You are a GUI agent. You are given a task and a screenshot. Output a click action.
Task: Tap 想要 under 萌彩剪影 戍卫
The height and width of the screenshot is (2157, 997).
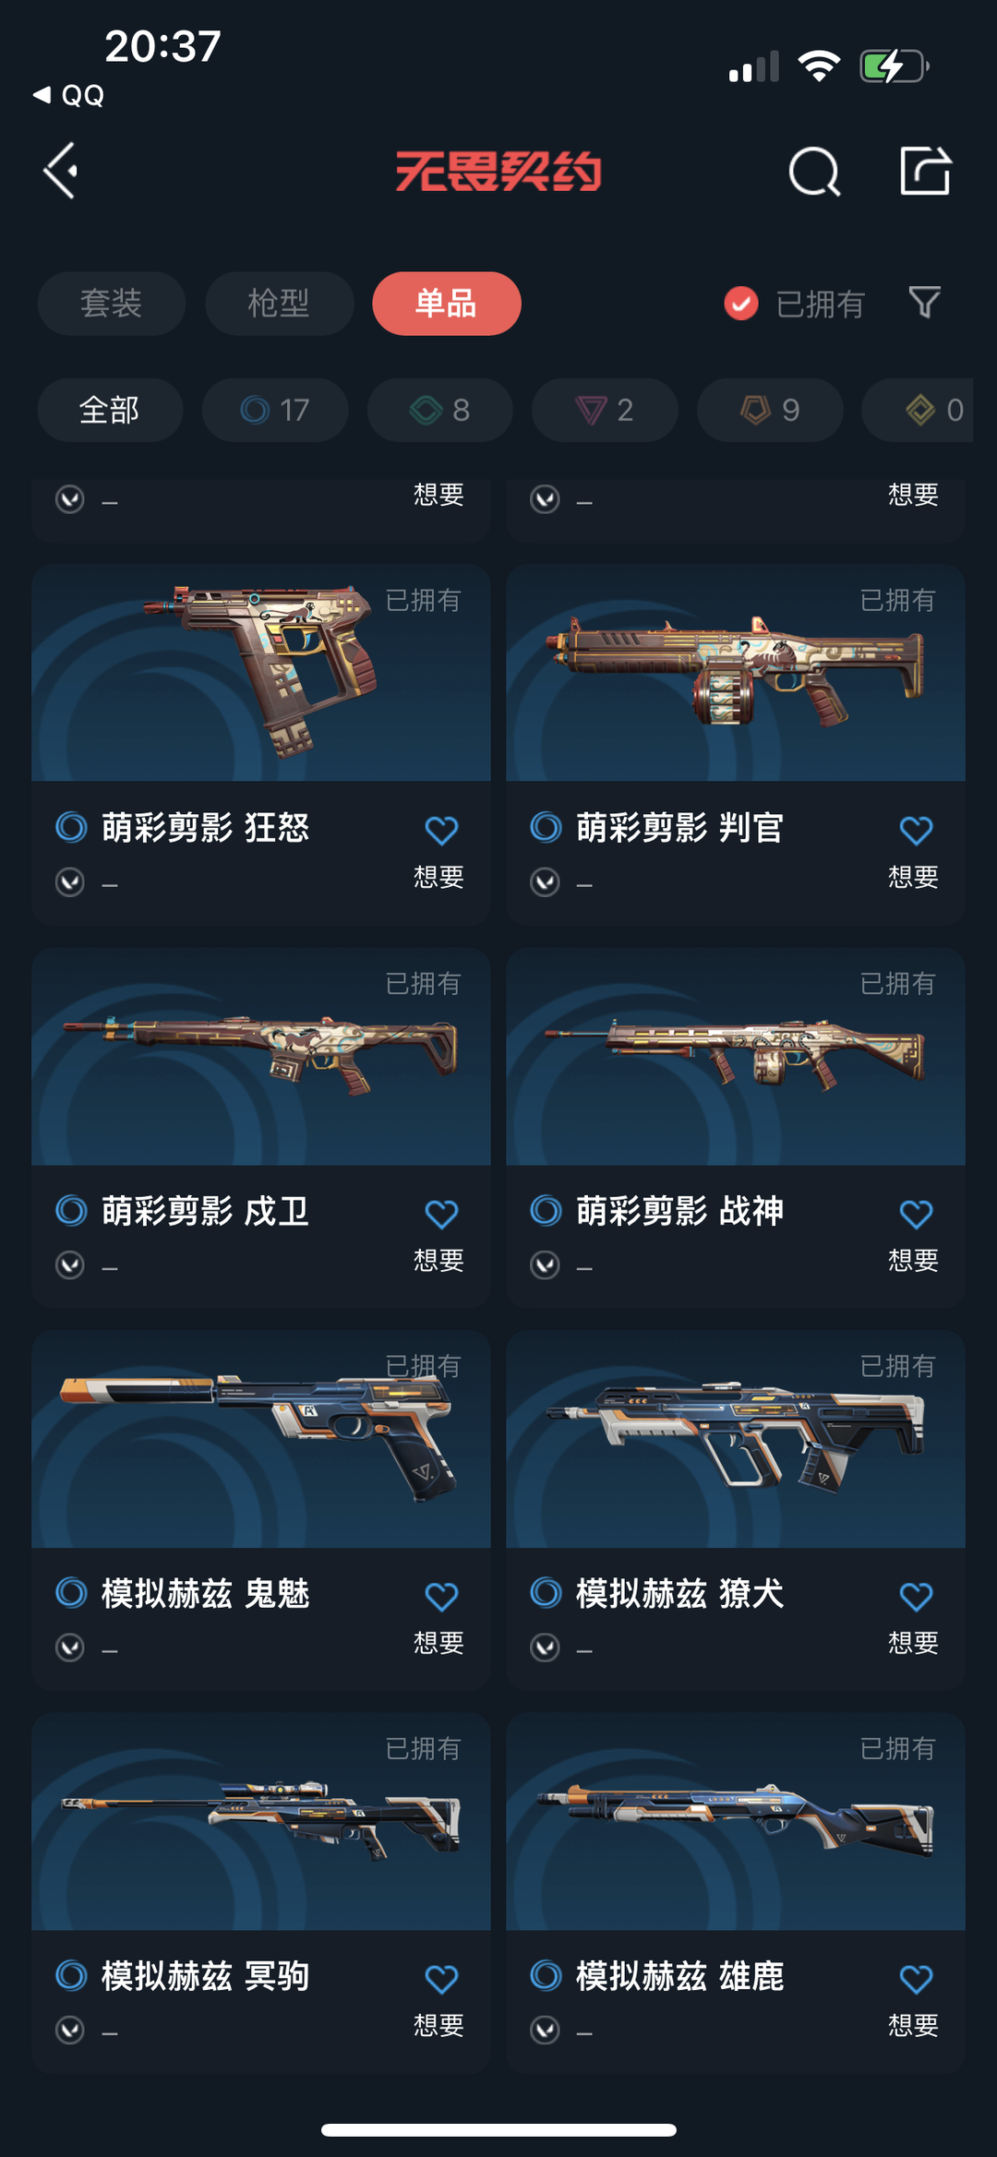pos(438,1260)
